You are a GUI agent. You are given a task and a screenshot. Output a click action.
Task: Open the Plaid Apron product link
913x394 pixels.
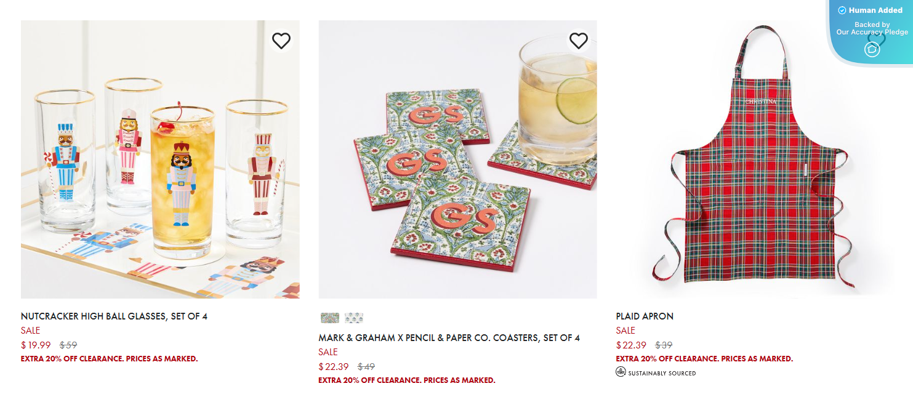click(645, 316)
